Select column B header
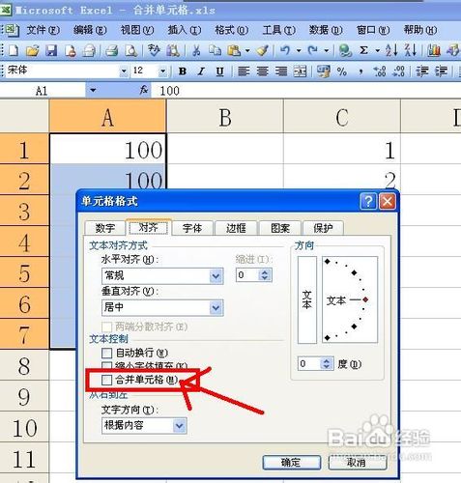This screenshot has height=483, width=461. coord(225,117)
